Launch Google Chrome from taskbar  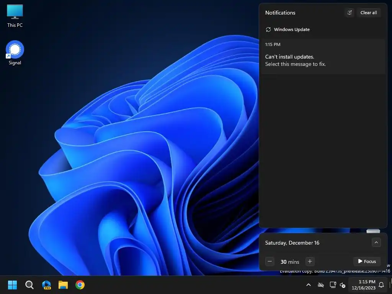(x=80, y=285)
